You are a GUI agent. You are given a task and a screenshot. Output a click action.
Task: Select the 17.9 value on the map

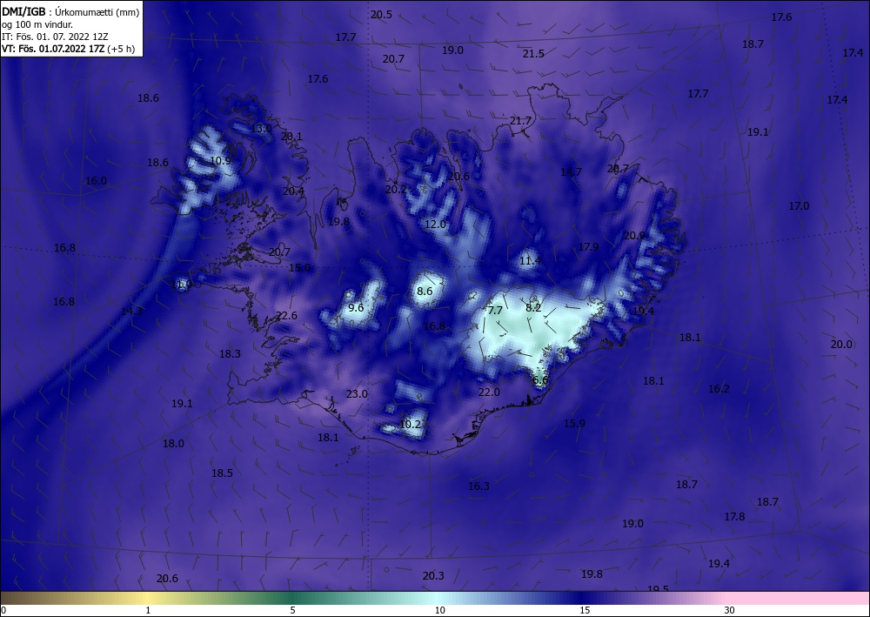tap(588, 246)
